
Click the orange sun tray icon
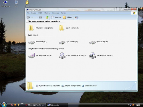click(x=133, y=105)
